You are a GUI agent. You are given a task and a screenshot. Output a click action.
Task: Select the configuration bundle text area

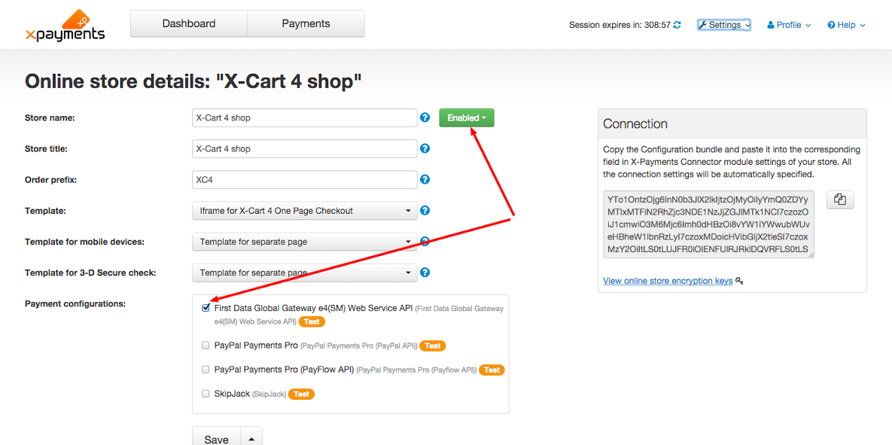pos(709,224)
